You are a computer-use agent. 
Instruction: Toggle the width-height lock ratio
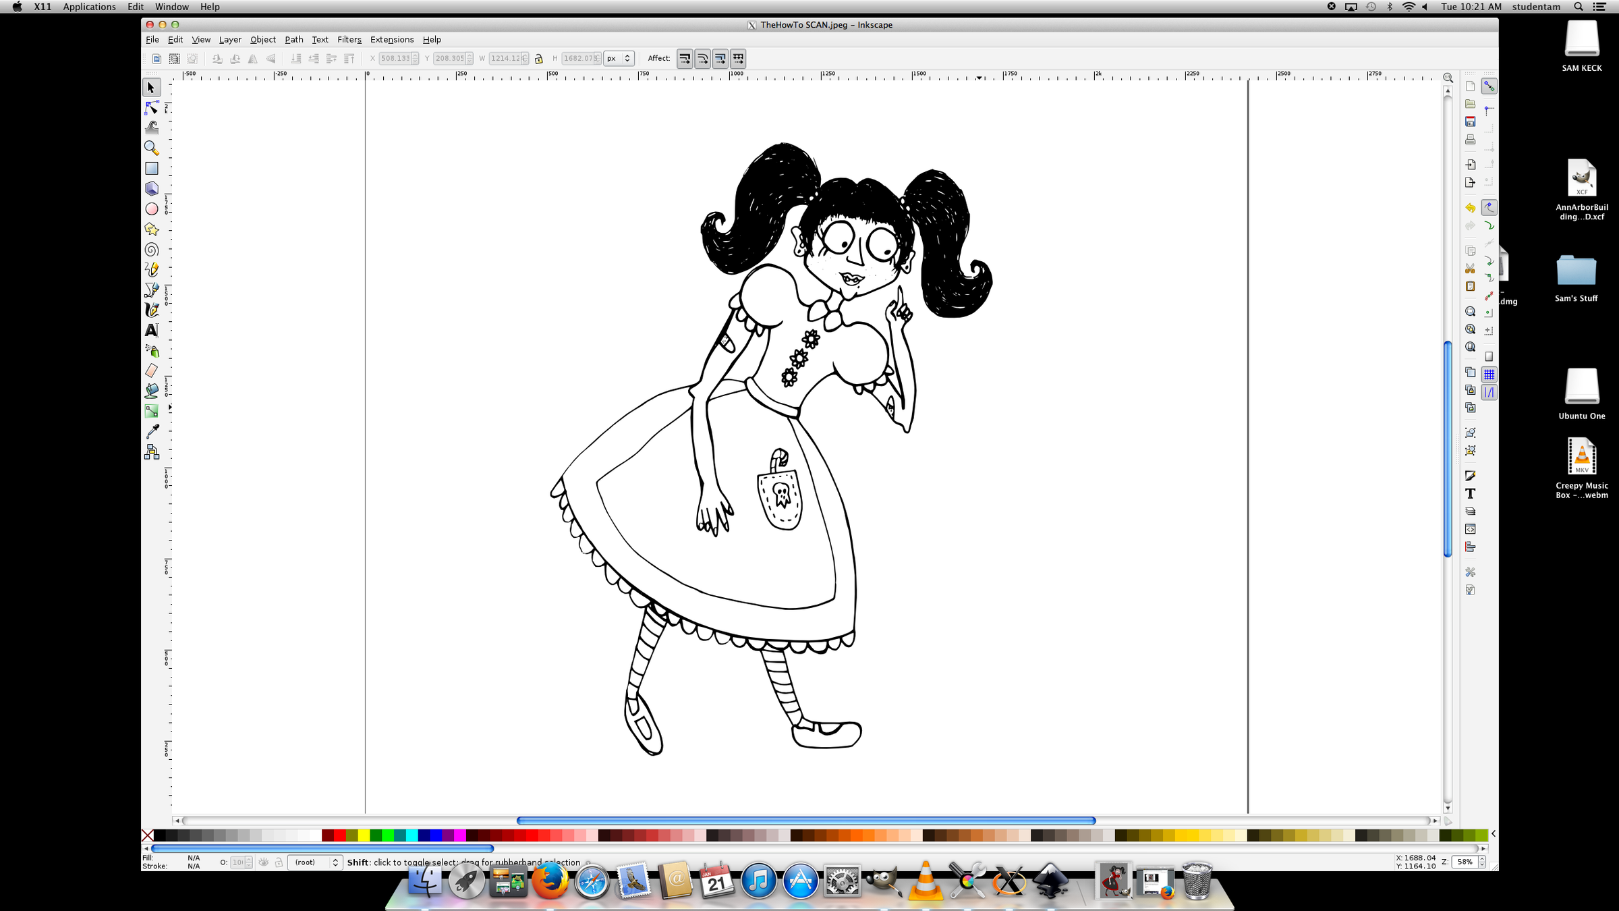[x=538, y=59]
